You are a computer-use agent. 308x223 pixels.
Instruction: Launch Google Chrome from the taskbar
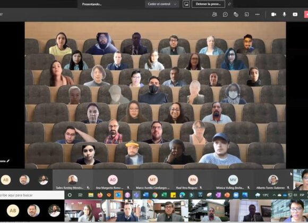click(155, 195)
